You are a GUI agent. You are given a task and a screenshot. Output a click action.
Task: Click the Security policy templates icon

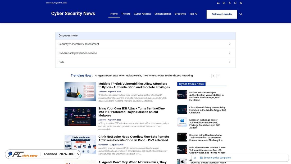(201, 158)
